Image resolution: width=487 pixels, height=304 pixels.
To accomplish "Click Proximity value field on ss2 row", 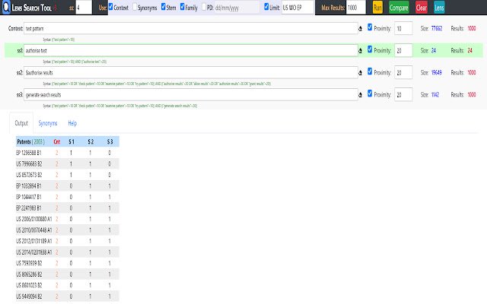I will tap(403, 72).
